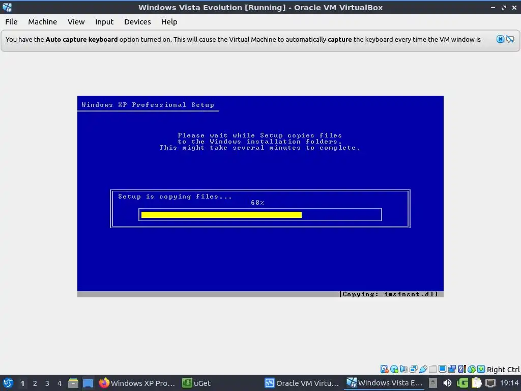Click the 'Windows XP Professional Setup' heading
521x391 pixels.
point(148,105)
